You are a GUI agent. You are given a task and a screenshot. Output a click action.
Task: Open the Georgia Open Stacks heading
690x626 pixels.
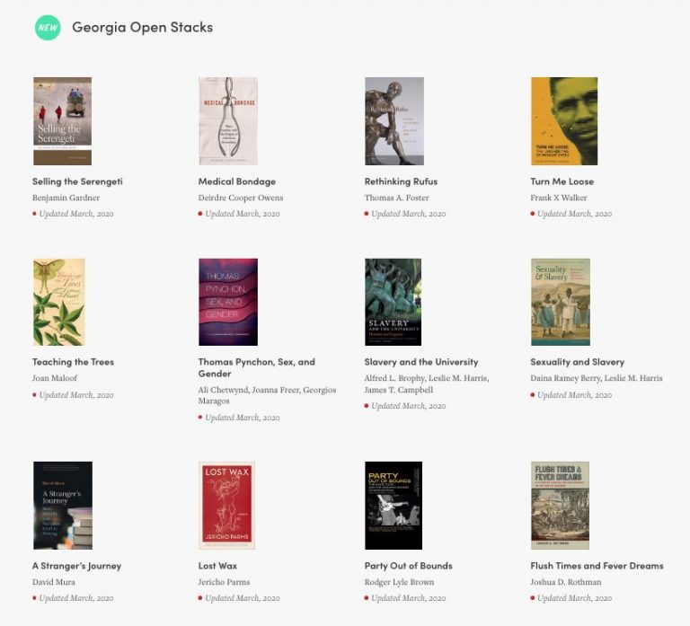tap(142, 27)
